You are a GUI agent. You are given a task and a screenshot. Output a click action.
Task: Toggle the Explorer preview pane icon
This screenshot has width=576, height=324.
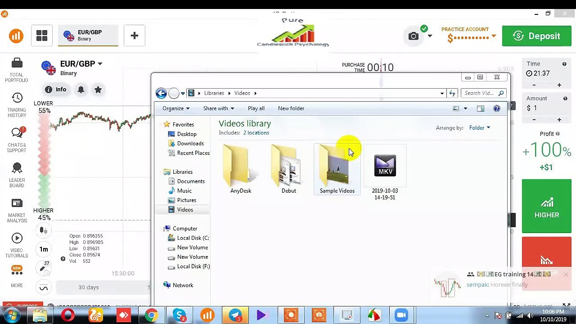click(x=481, y=108)
